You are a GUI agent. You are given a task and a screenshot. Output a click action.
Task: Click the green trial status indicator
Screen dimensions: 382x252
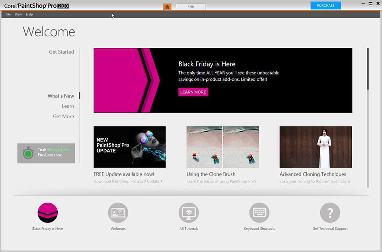pyautogui.click(x=27, y=152)
